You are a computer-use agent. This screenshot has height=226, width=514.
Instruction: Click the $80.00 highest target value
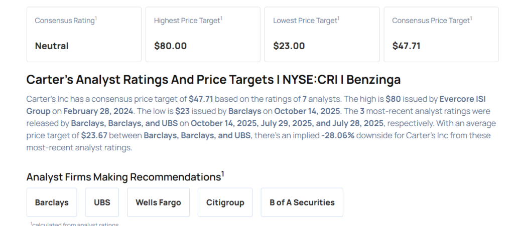pos(170,46)
